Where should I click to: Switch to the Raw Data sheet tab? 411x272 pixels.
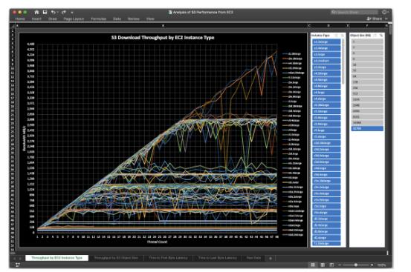coord(253,258)
